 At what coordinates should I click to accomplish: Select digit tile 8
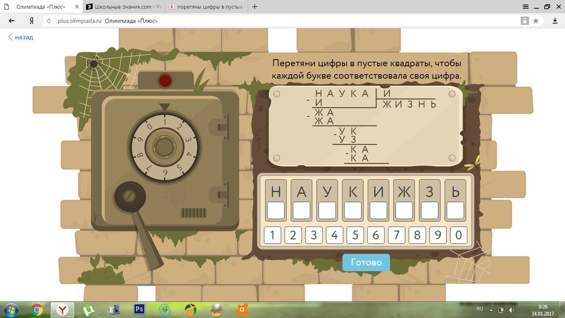pos(417,235)
